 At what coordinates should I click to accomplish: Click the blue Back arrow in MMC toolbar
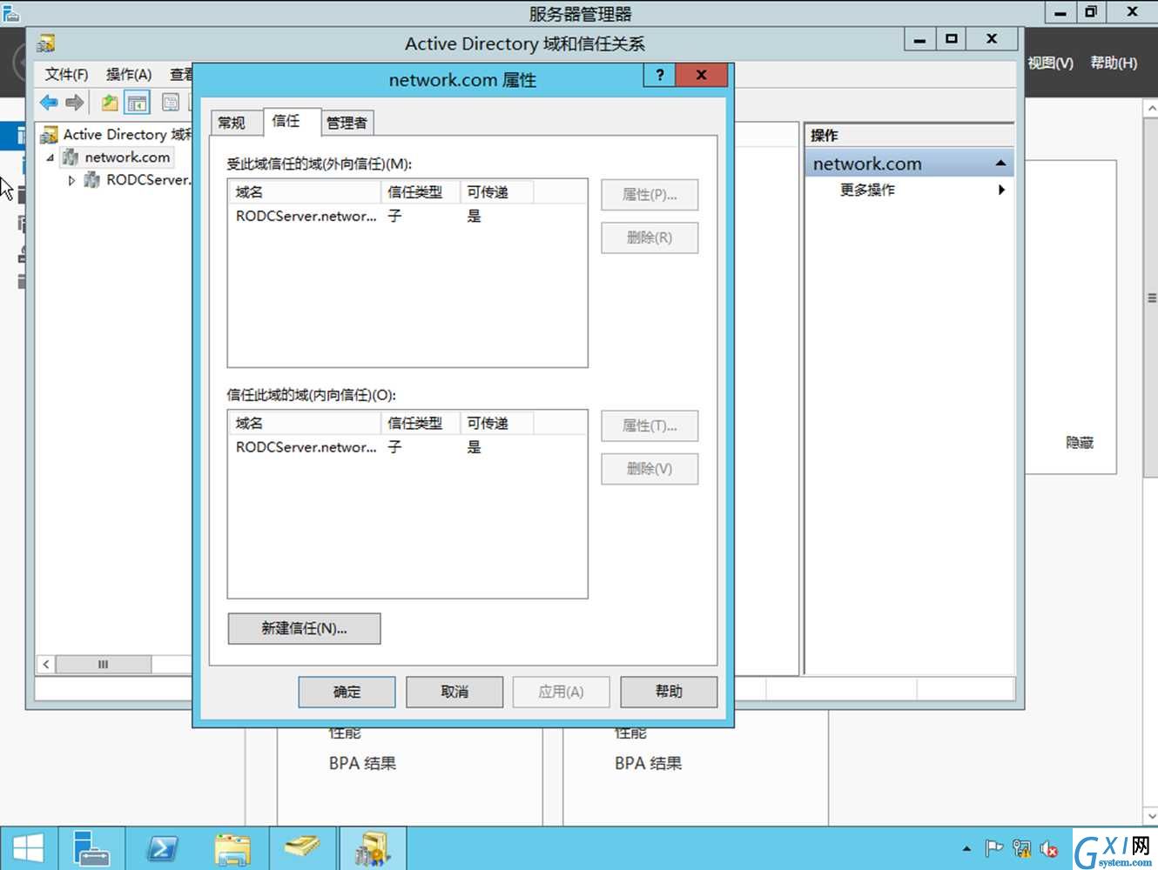click(x=49, y=103)
